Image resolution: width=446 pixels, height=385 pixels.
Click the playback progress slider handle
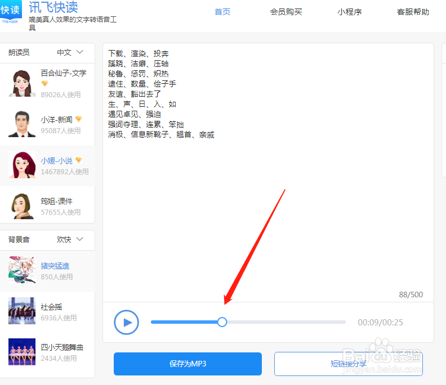tap(222, 322)
